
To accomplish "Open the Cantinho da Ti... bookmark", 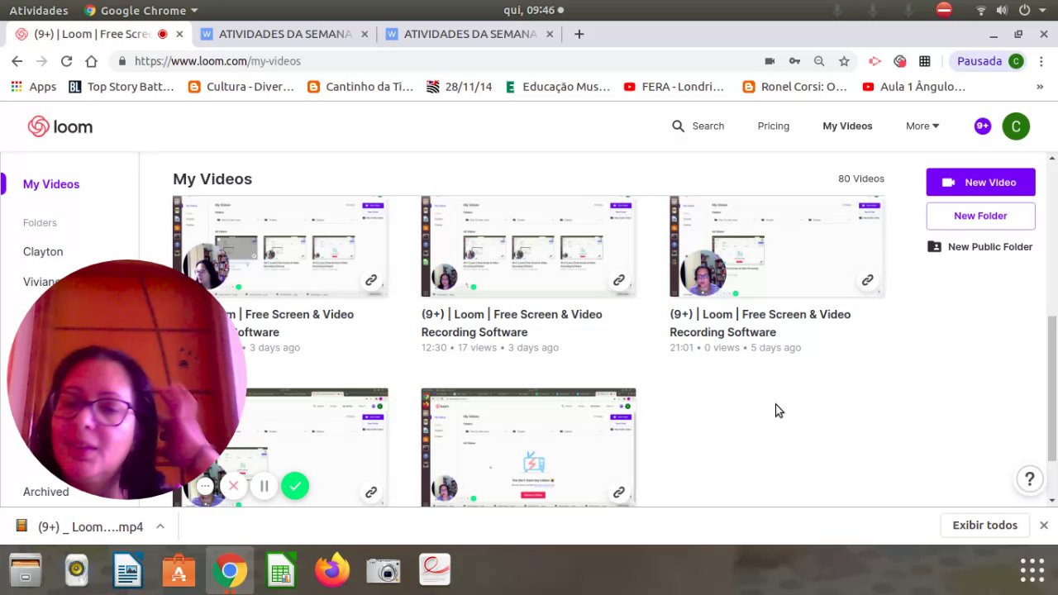I will pyautogui.click(x=360, y=87).
